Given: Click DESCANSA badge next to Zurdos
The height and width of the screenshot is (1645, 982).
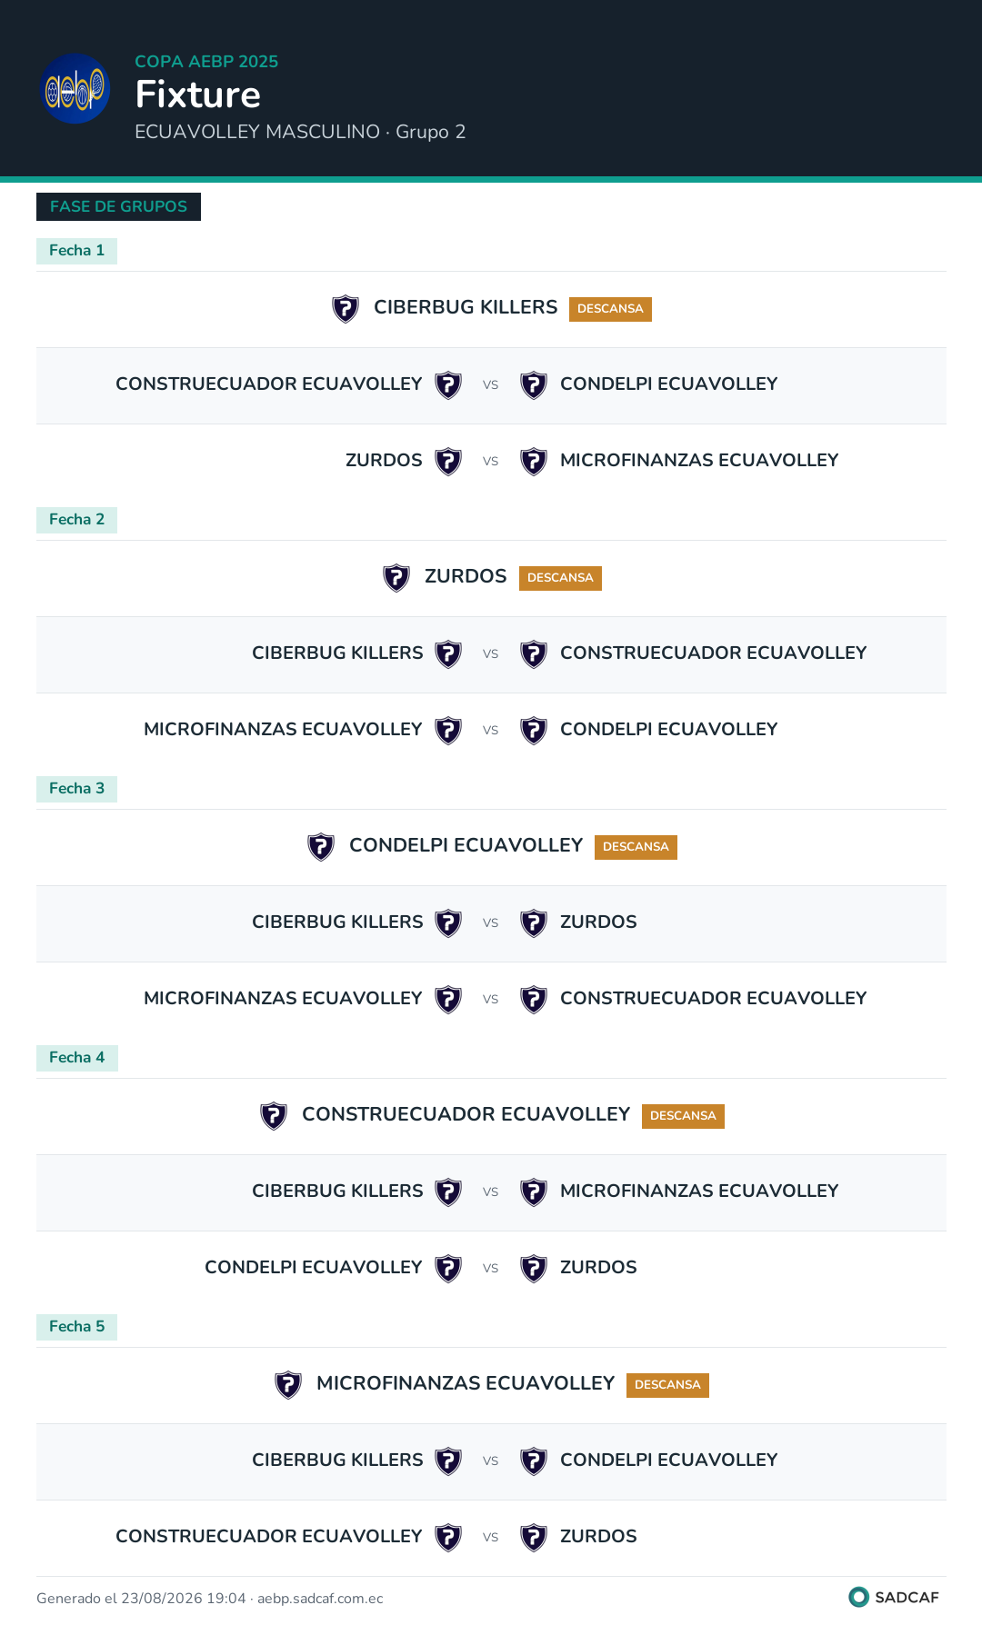Looking at the screenshot, I should [x=560, y=578].
